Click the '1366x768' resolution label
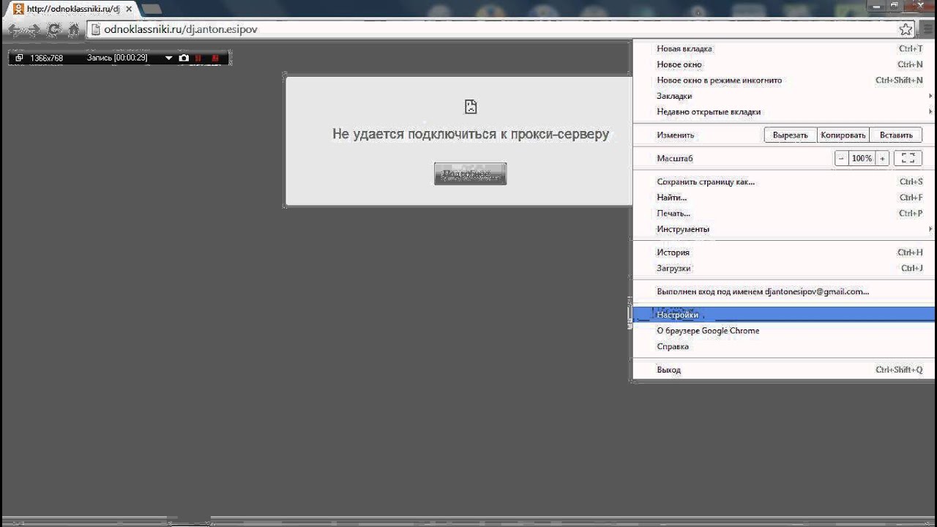The height and width of the screenshot is (527, 937). click(46, 58)
